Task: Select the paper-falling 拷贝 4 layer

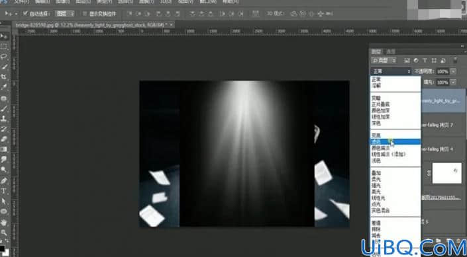Action: [x=444, y=149]
